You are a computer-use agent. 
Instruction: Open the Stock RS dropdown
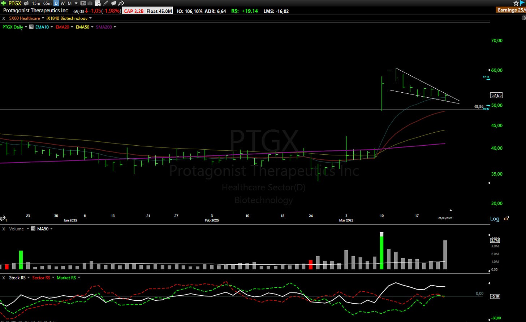[28, 278]
